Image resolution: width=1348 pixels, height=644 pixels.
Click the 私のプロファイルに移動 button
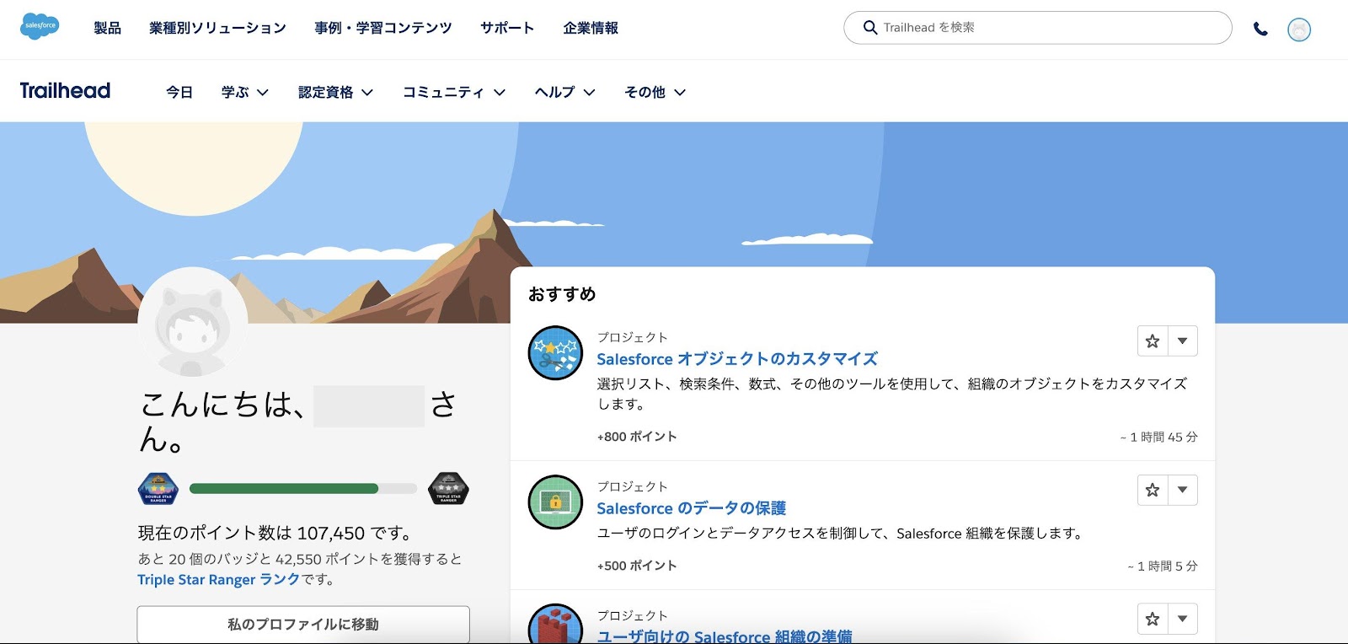[x=303, y=625]
